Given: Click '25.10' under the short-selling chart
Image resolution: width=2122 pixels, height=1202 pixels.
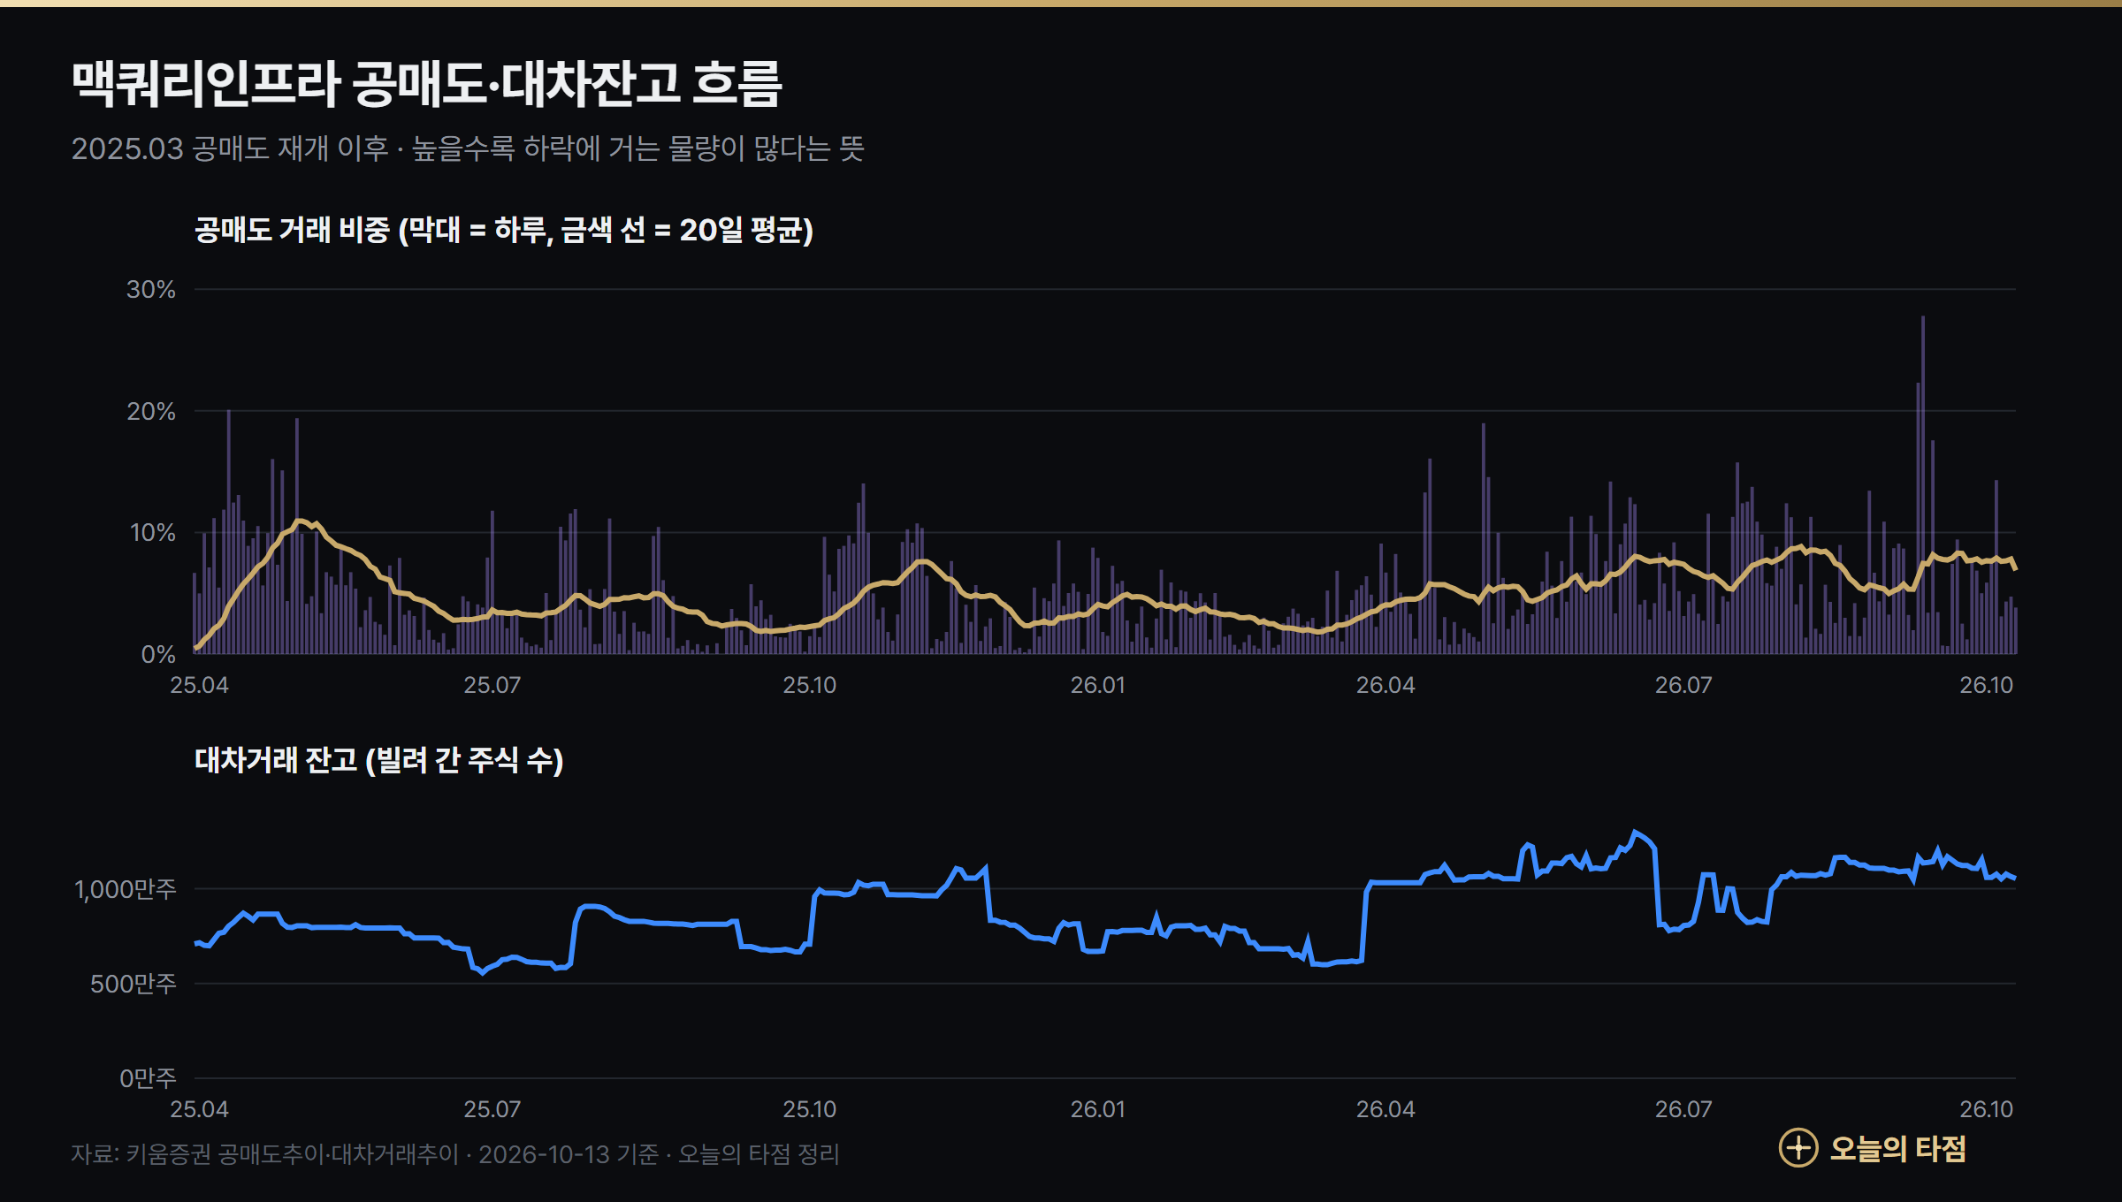Looking at the screenshot, I should [x=809, y=685].
